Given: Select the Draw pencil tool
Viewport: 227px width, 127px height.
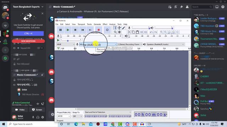Looking at the screenshot, I should [x=123, y=28].
